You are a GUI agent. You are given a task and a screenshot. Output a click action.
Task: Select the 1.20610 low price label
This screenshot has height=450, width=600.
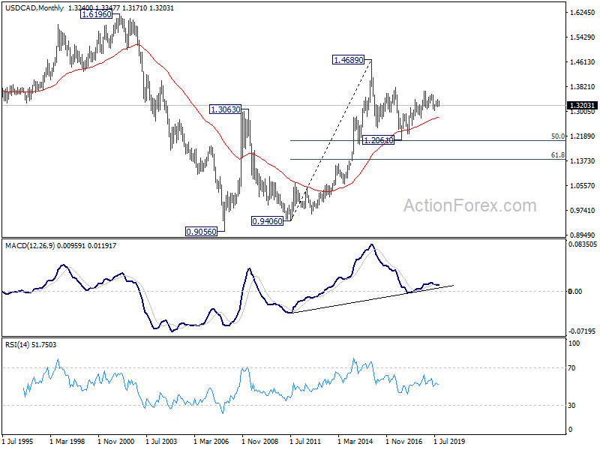[x=378, y=140]
